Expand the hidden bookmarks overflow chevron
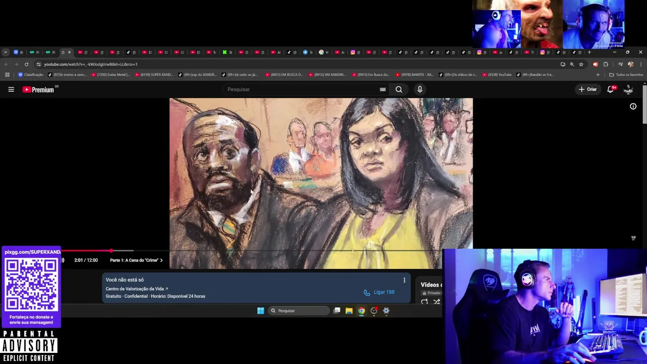 [597, 75]
